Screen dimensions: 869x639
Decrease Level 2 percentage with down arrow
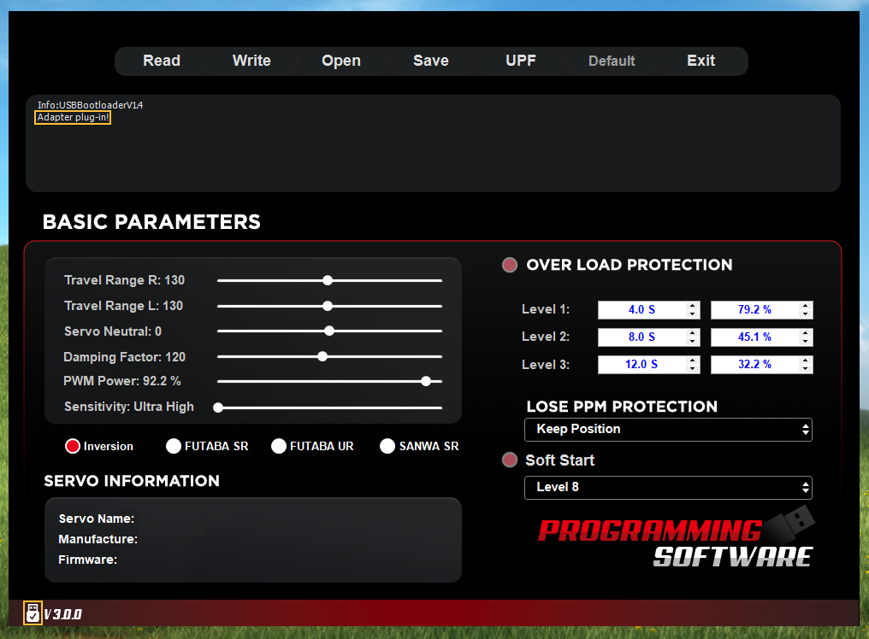point(805,342)
